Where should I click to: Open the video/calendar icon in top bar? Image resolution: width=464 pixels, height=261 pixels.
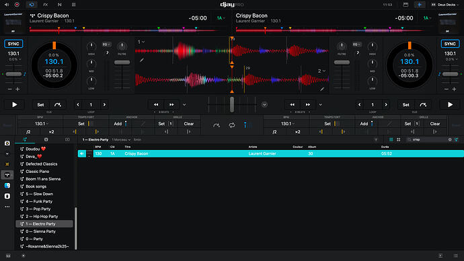(x=405, y=5)
